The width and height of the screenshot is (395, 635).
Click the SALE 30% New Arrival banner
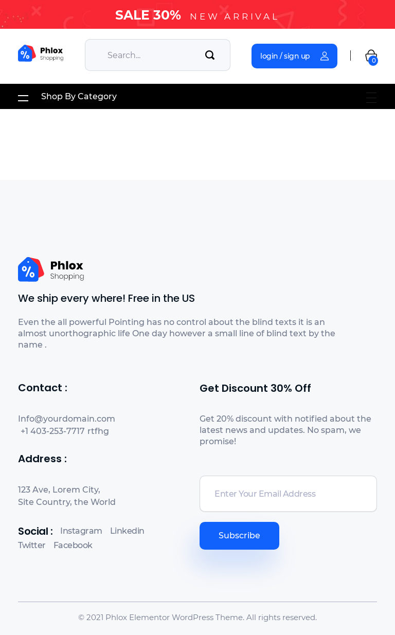[x=197, y=15]
